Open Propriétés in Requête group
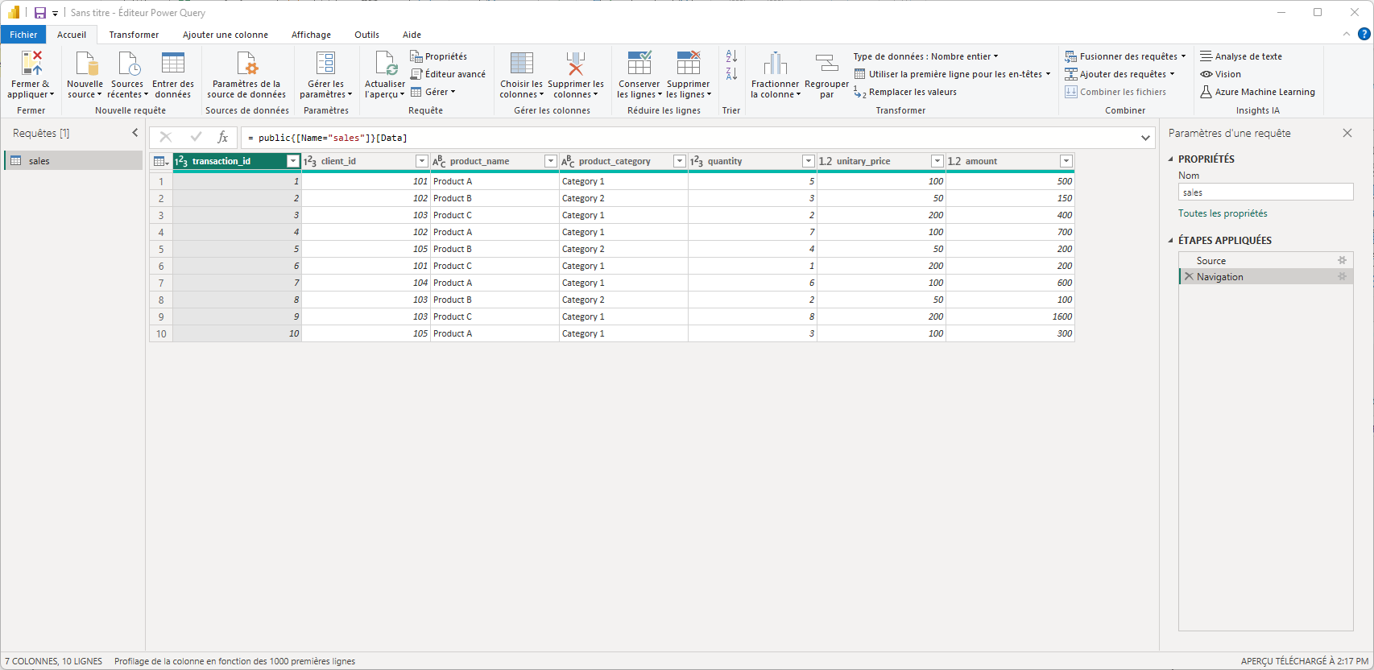This screenshot has height=670, width=1374. [x=439, y=56]
